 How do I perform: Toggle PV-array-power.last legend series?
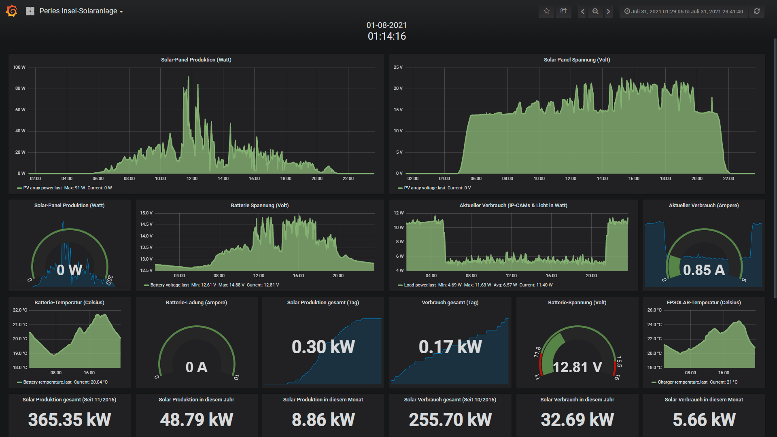42,188
